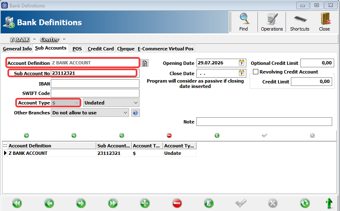The width and height of the screenshot is (340, 211).
Task: Confirm sub account with small grey checkmark
Action: 264,135
